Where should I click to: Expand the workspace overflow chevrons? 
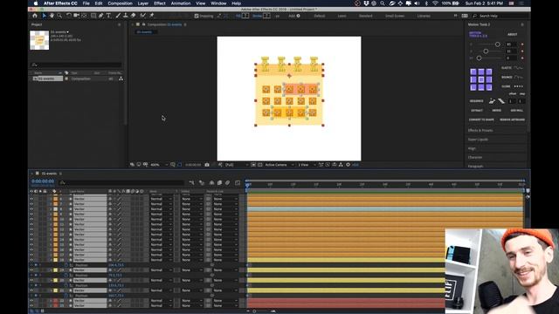455,16
